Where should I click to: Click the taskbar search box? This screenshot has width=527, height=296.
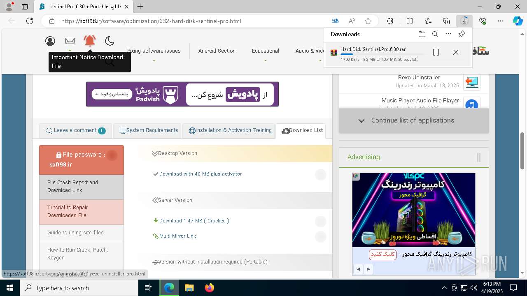pyautogui.click(x=79, y=288)
